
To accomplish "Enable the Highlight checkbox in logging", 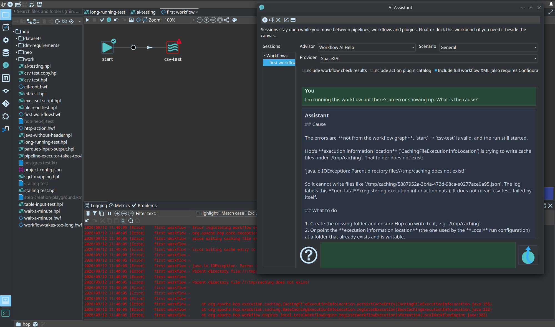I will [198, 213].
